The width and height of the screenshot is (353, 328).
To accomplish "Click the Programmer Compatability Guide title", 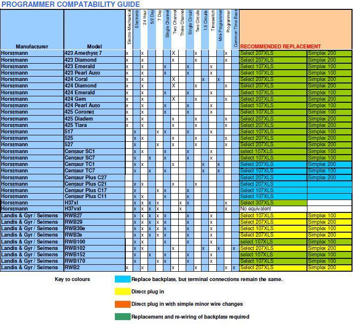I will click(70, 4).
